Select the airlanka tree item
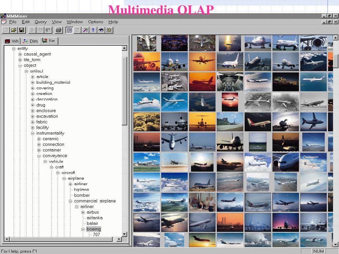The height and width of the screenshot is (254, 339). pos(95,218)
